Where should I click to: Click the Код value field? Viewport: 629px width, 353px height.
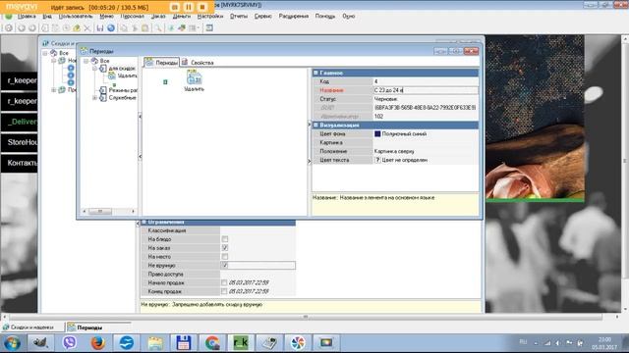(426, 81)
